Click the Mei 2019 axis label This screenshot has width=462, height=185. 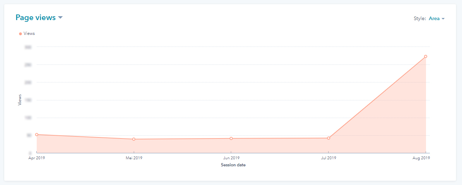coord(134,158)
